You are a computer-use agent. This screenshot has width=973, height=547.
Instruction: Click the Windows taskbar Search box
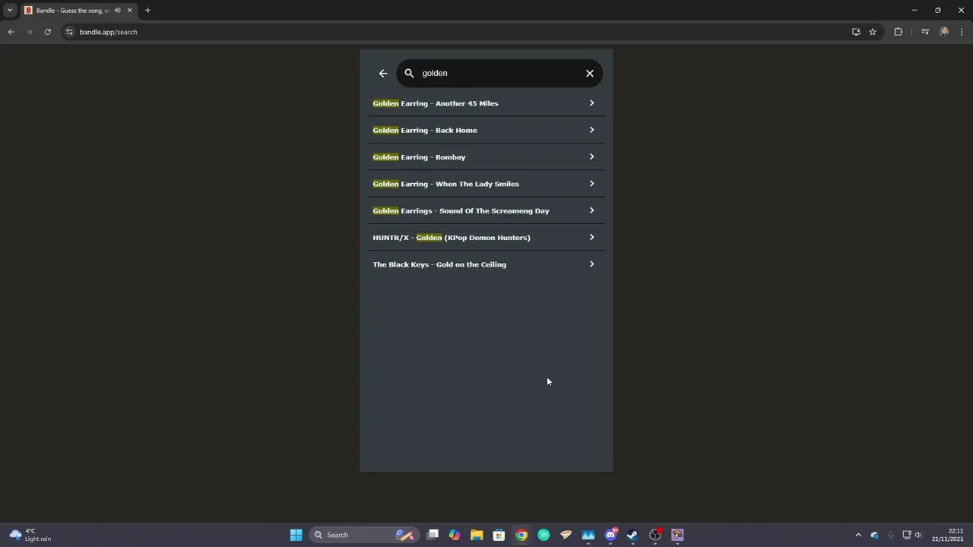[365, 535]
